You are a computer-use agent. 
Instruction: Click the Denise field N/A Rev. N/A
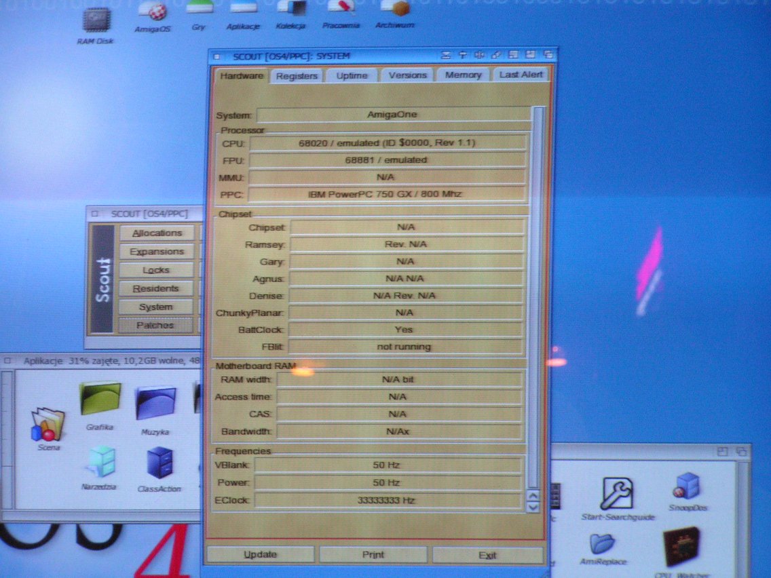coord(406,296)
